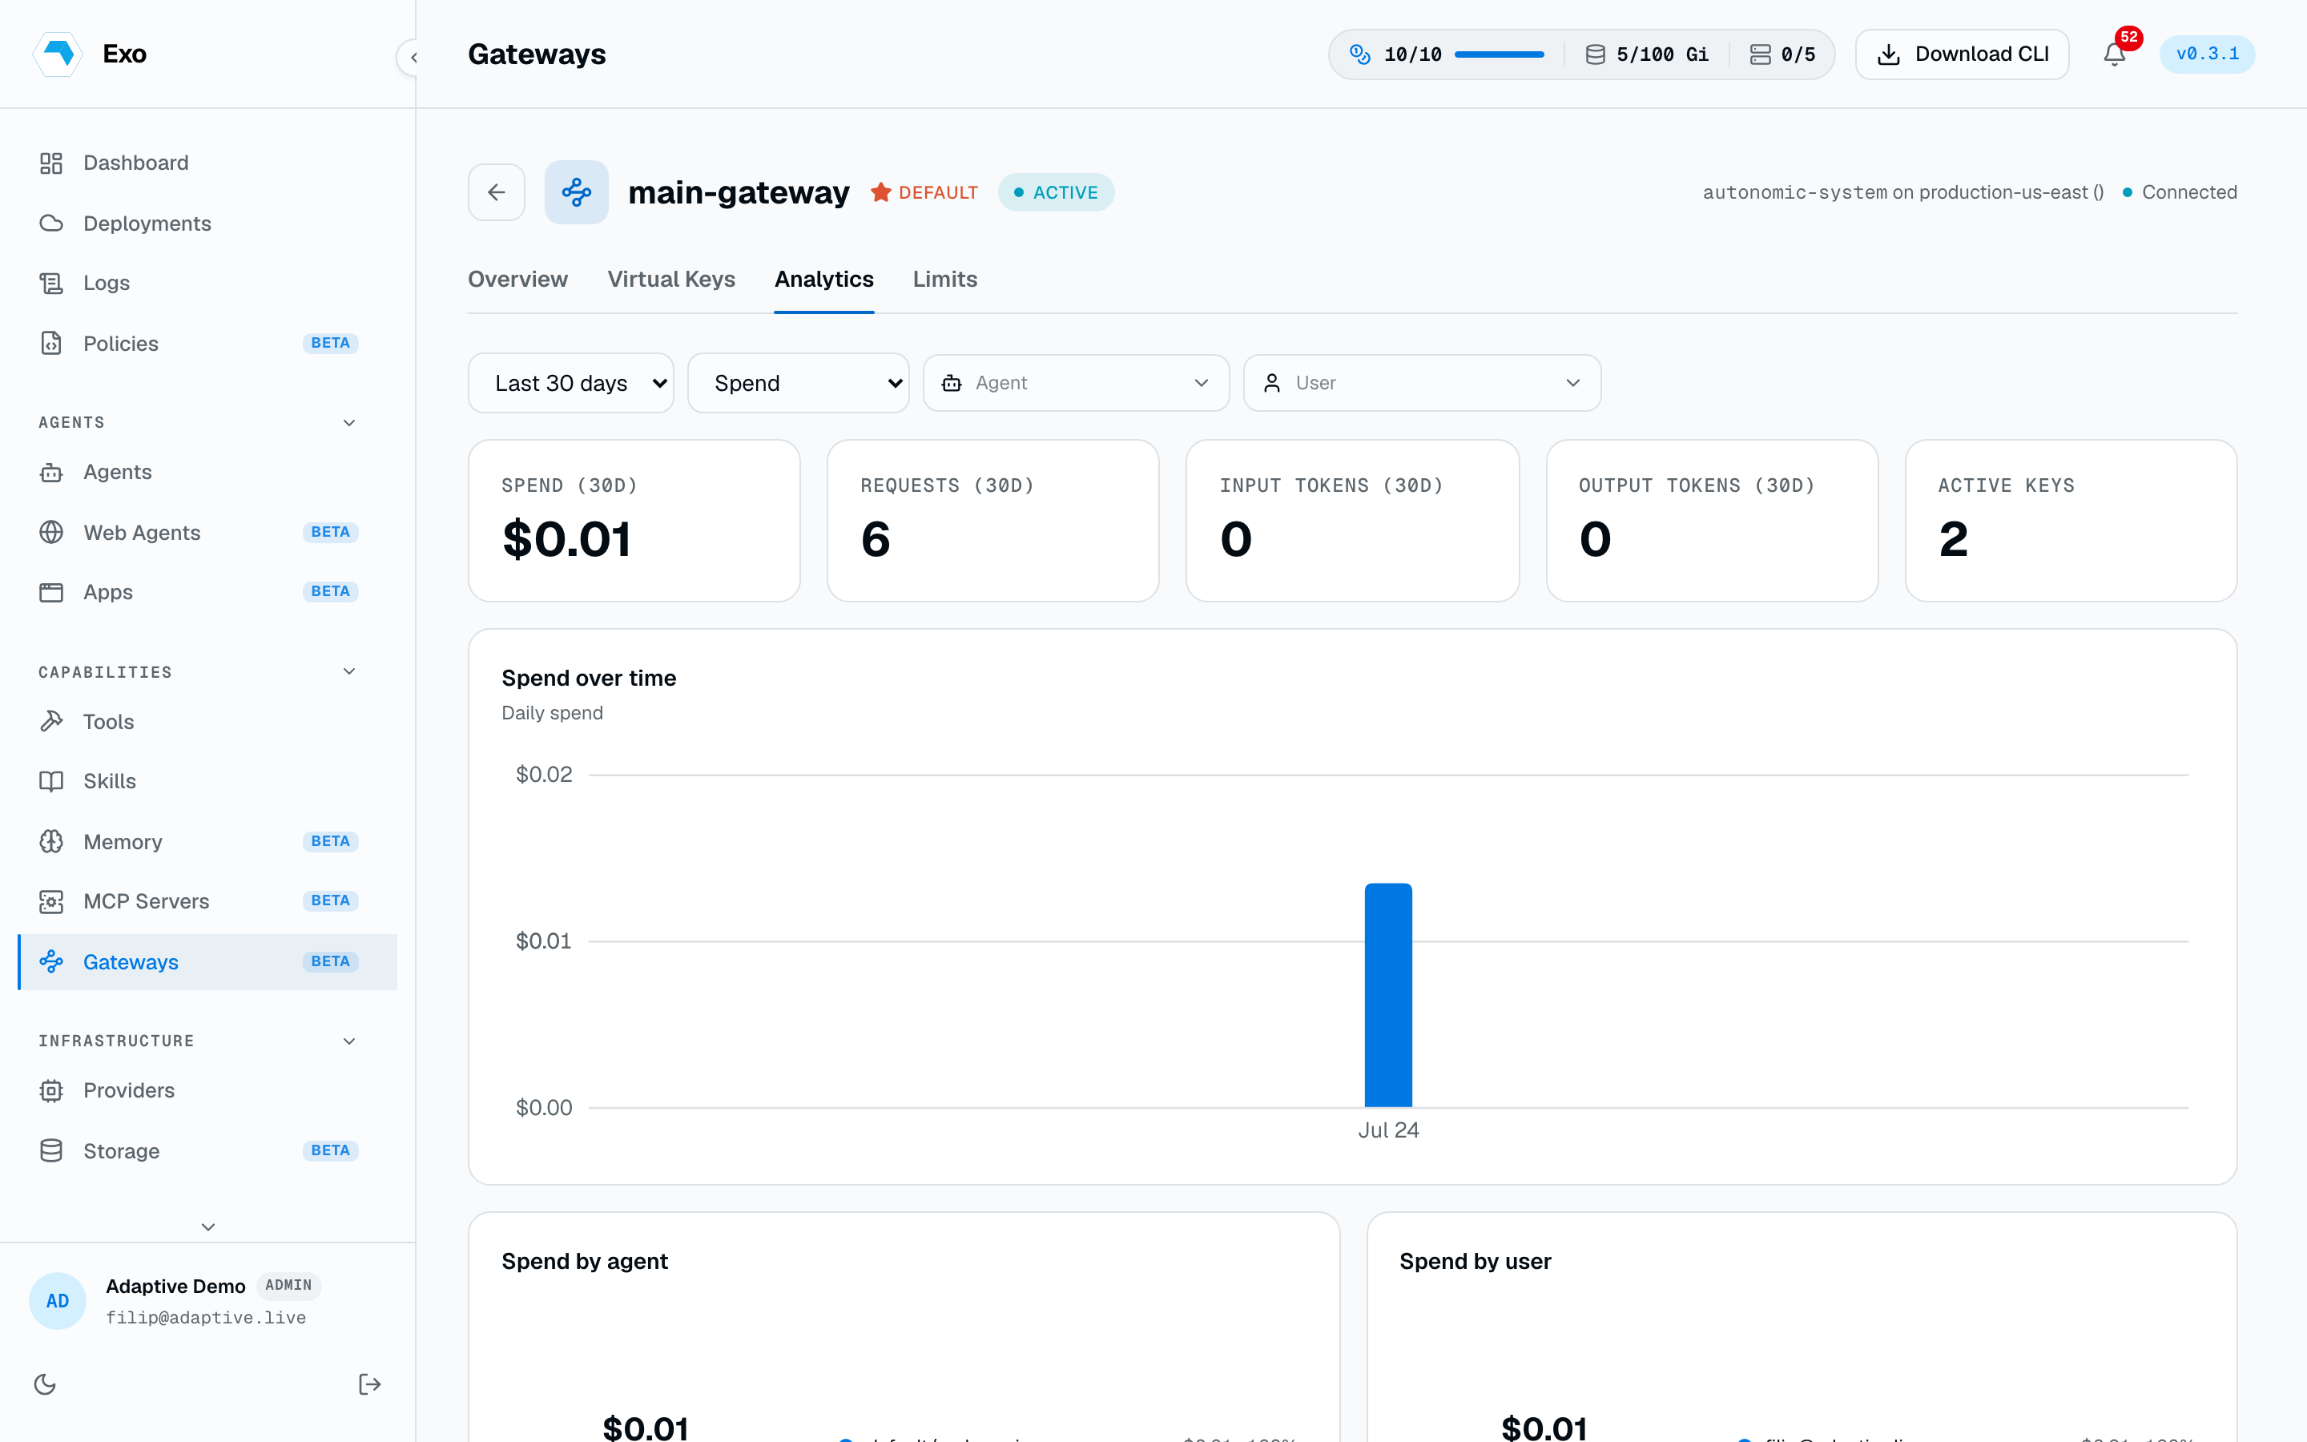Click the ACTIVE status badge

point(1057,192)
